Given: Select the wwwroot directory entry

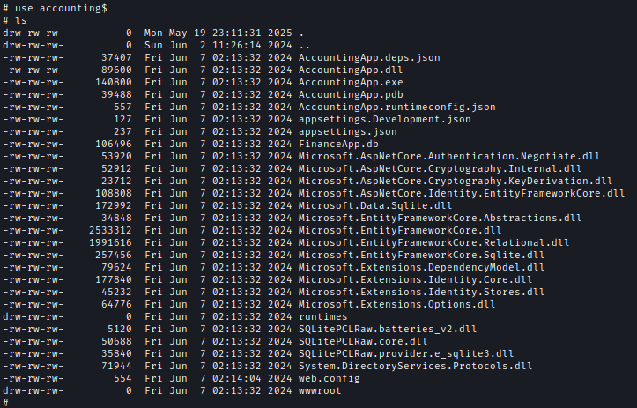Looking at the screenshot, I should point(320,390).
